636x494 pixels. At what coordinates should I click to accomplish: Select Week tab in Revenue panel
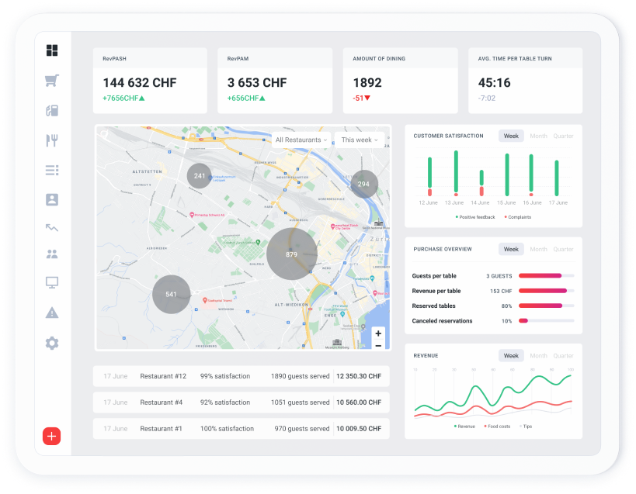511,355
